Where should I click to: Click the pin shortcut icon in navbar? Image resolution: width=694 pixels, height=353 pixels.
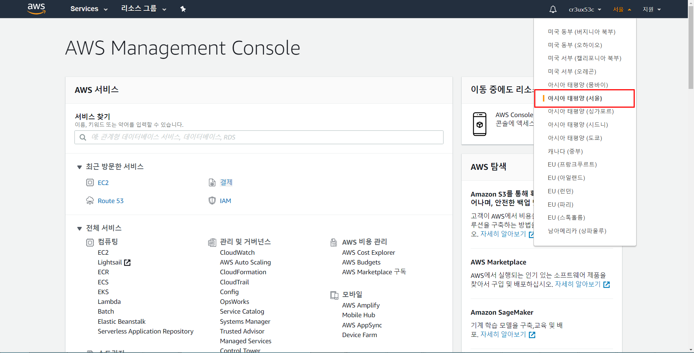click(183, 9)
